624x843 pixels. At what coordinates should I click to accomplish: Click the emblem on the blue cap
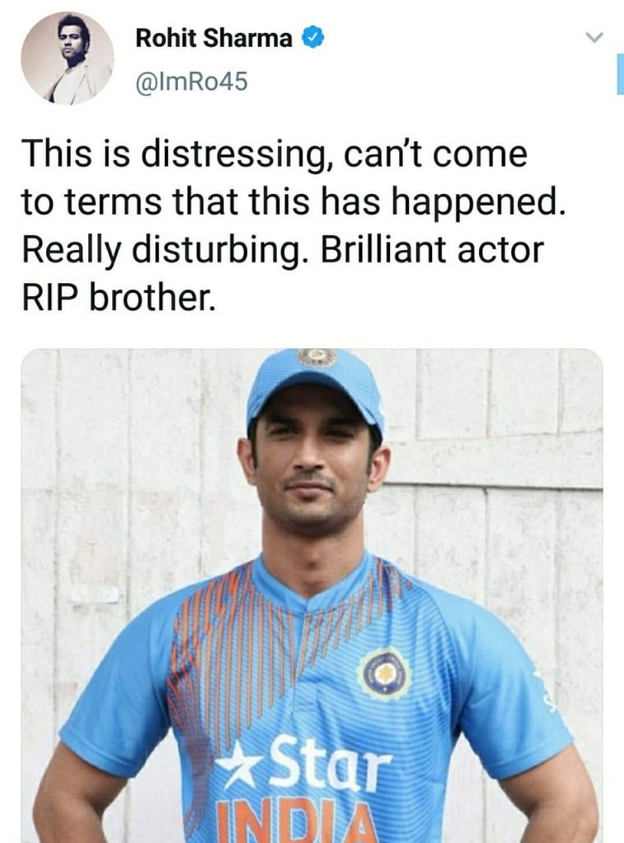pyautogui.click(x=317, y=356)
